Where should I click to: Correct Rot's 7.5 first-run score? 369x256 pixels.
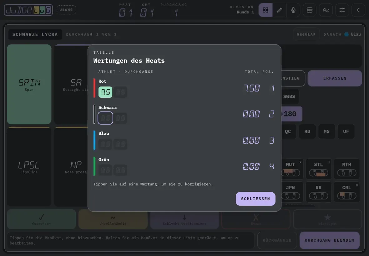(x=105, y=92)
